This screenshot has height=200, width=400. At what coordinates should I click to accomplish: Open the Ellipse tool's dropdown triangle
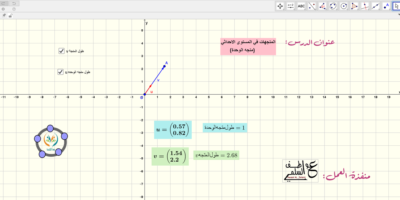coord(337,9)
